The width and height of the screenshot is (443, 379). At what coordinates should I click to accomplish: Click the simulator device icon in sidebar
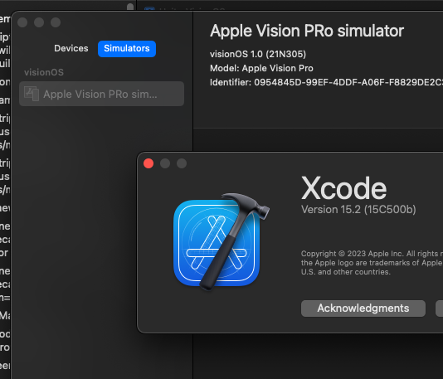click(32, 94)
